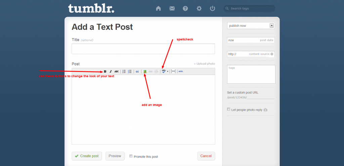
Task: Click into the tags box
Action: [x=251, y=74]
